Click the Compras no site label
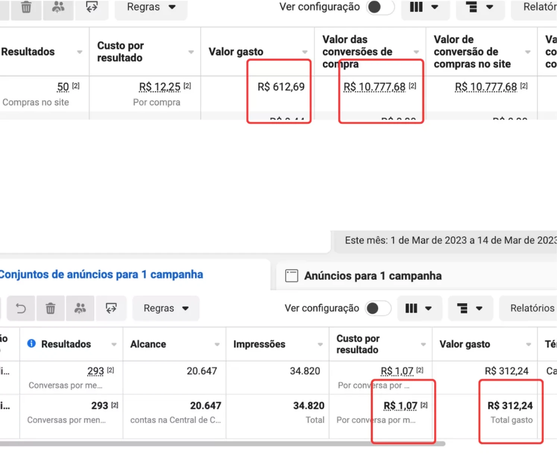 pyautogui.click(x=36, y=102)
